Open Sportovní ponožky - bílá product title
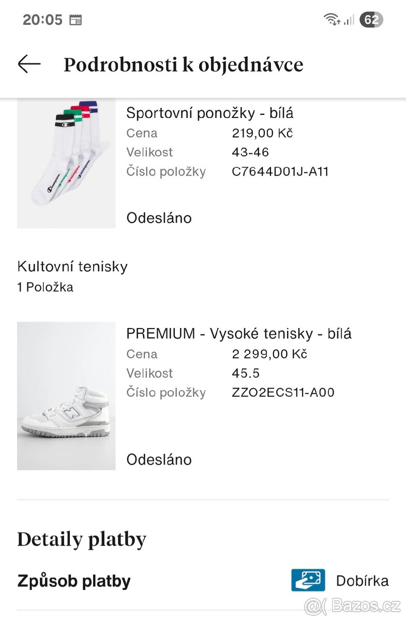 [209, 113]
